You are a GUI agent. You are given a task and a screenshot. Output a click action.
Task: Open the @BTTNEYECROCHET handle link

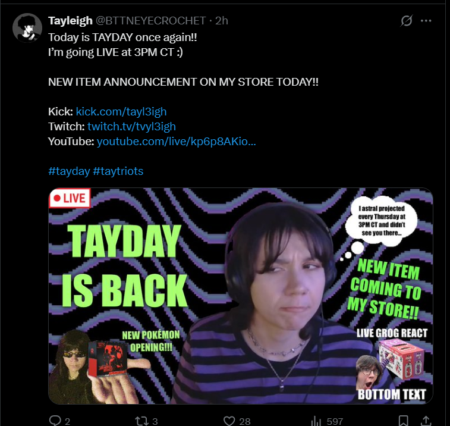150,21
